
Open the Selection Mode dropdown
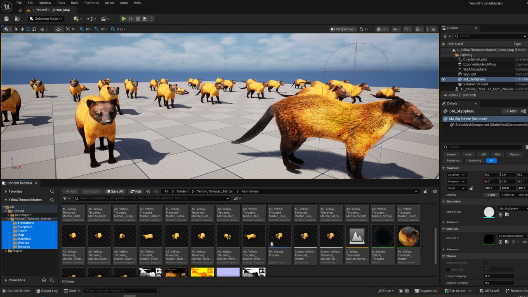tap(46, 19)
